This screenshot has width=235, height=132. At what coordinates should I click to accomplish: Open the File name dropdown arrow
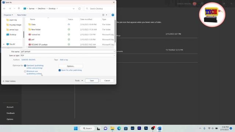[114, 52]
